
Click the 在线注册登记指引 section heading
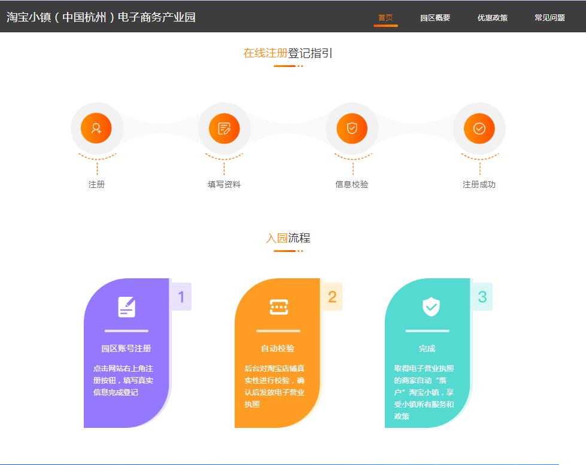(x=288, y=53)
